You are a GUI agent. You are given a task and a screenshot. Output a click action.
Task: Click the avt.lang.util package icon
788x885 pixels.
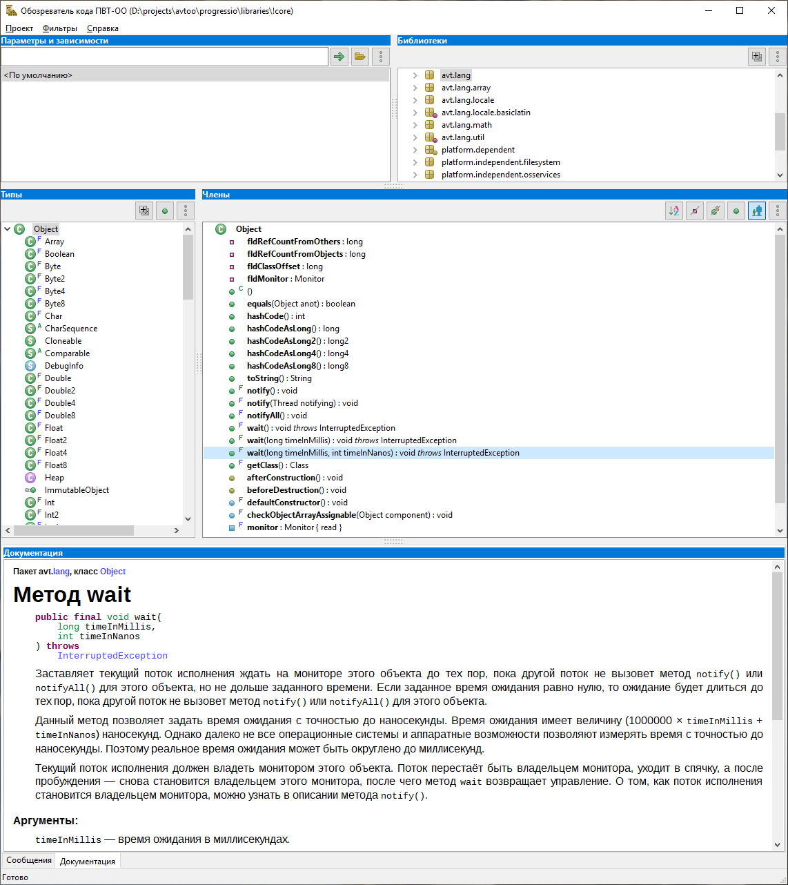click(x=431, y=137)
